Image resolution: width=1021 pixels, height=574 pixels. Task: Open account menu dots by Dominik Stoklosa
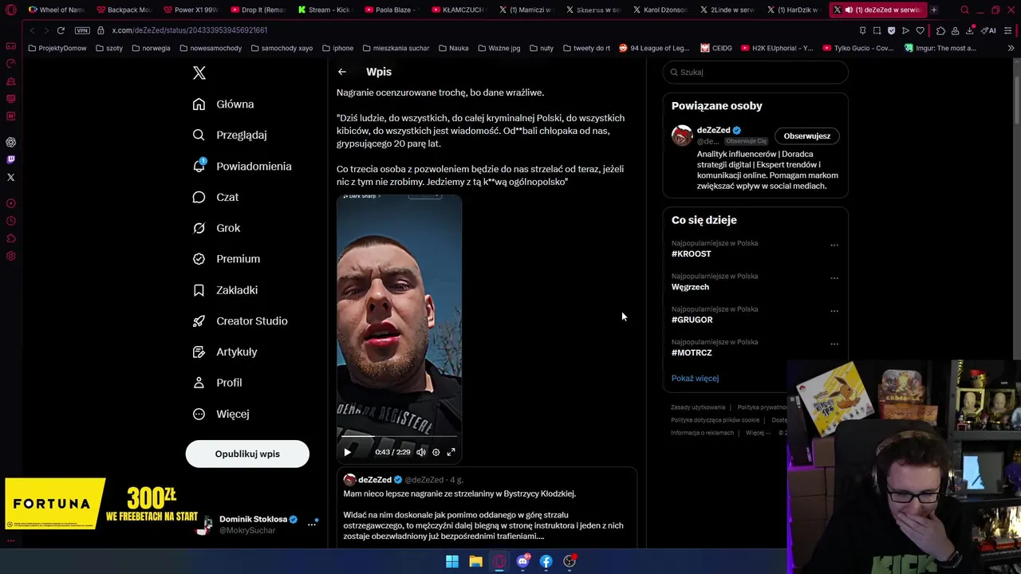click(312, 524)
